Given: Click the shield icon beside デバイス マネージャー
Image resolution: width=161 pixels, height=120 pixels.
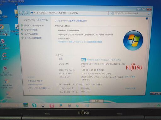Looking at the screenshot, I should pyautogui.click(x=22, y=25).
